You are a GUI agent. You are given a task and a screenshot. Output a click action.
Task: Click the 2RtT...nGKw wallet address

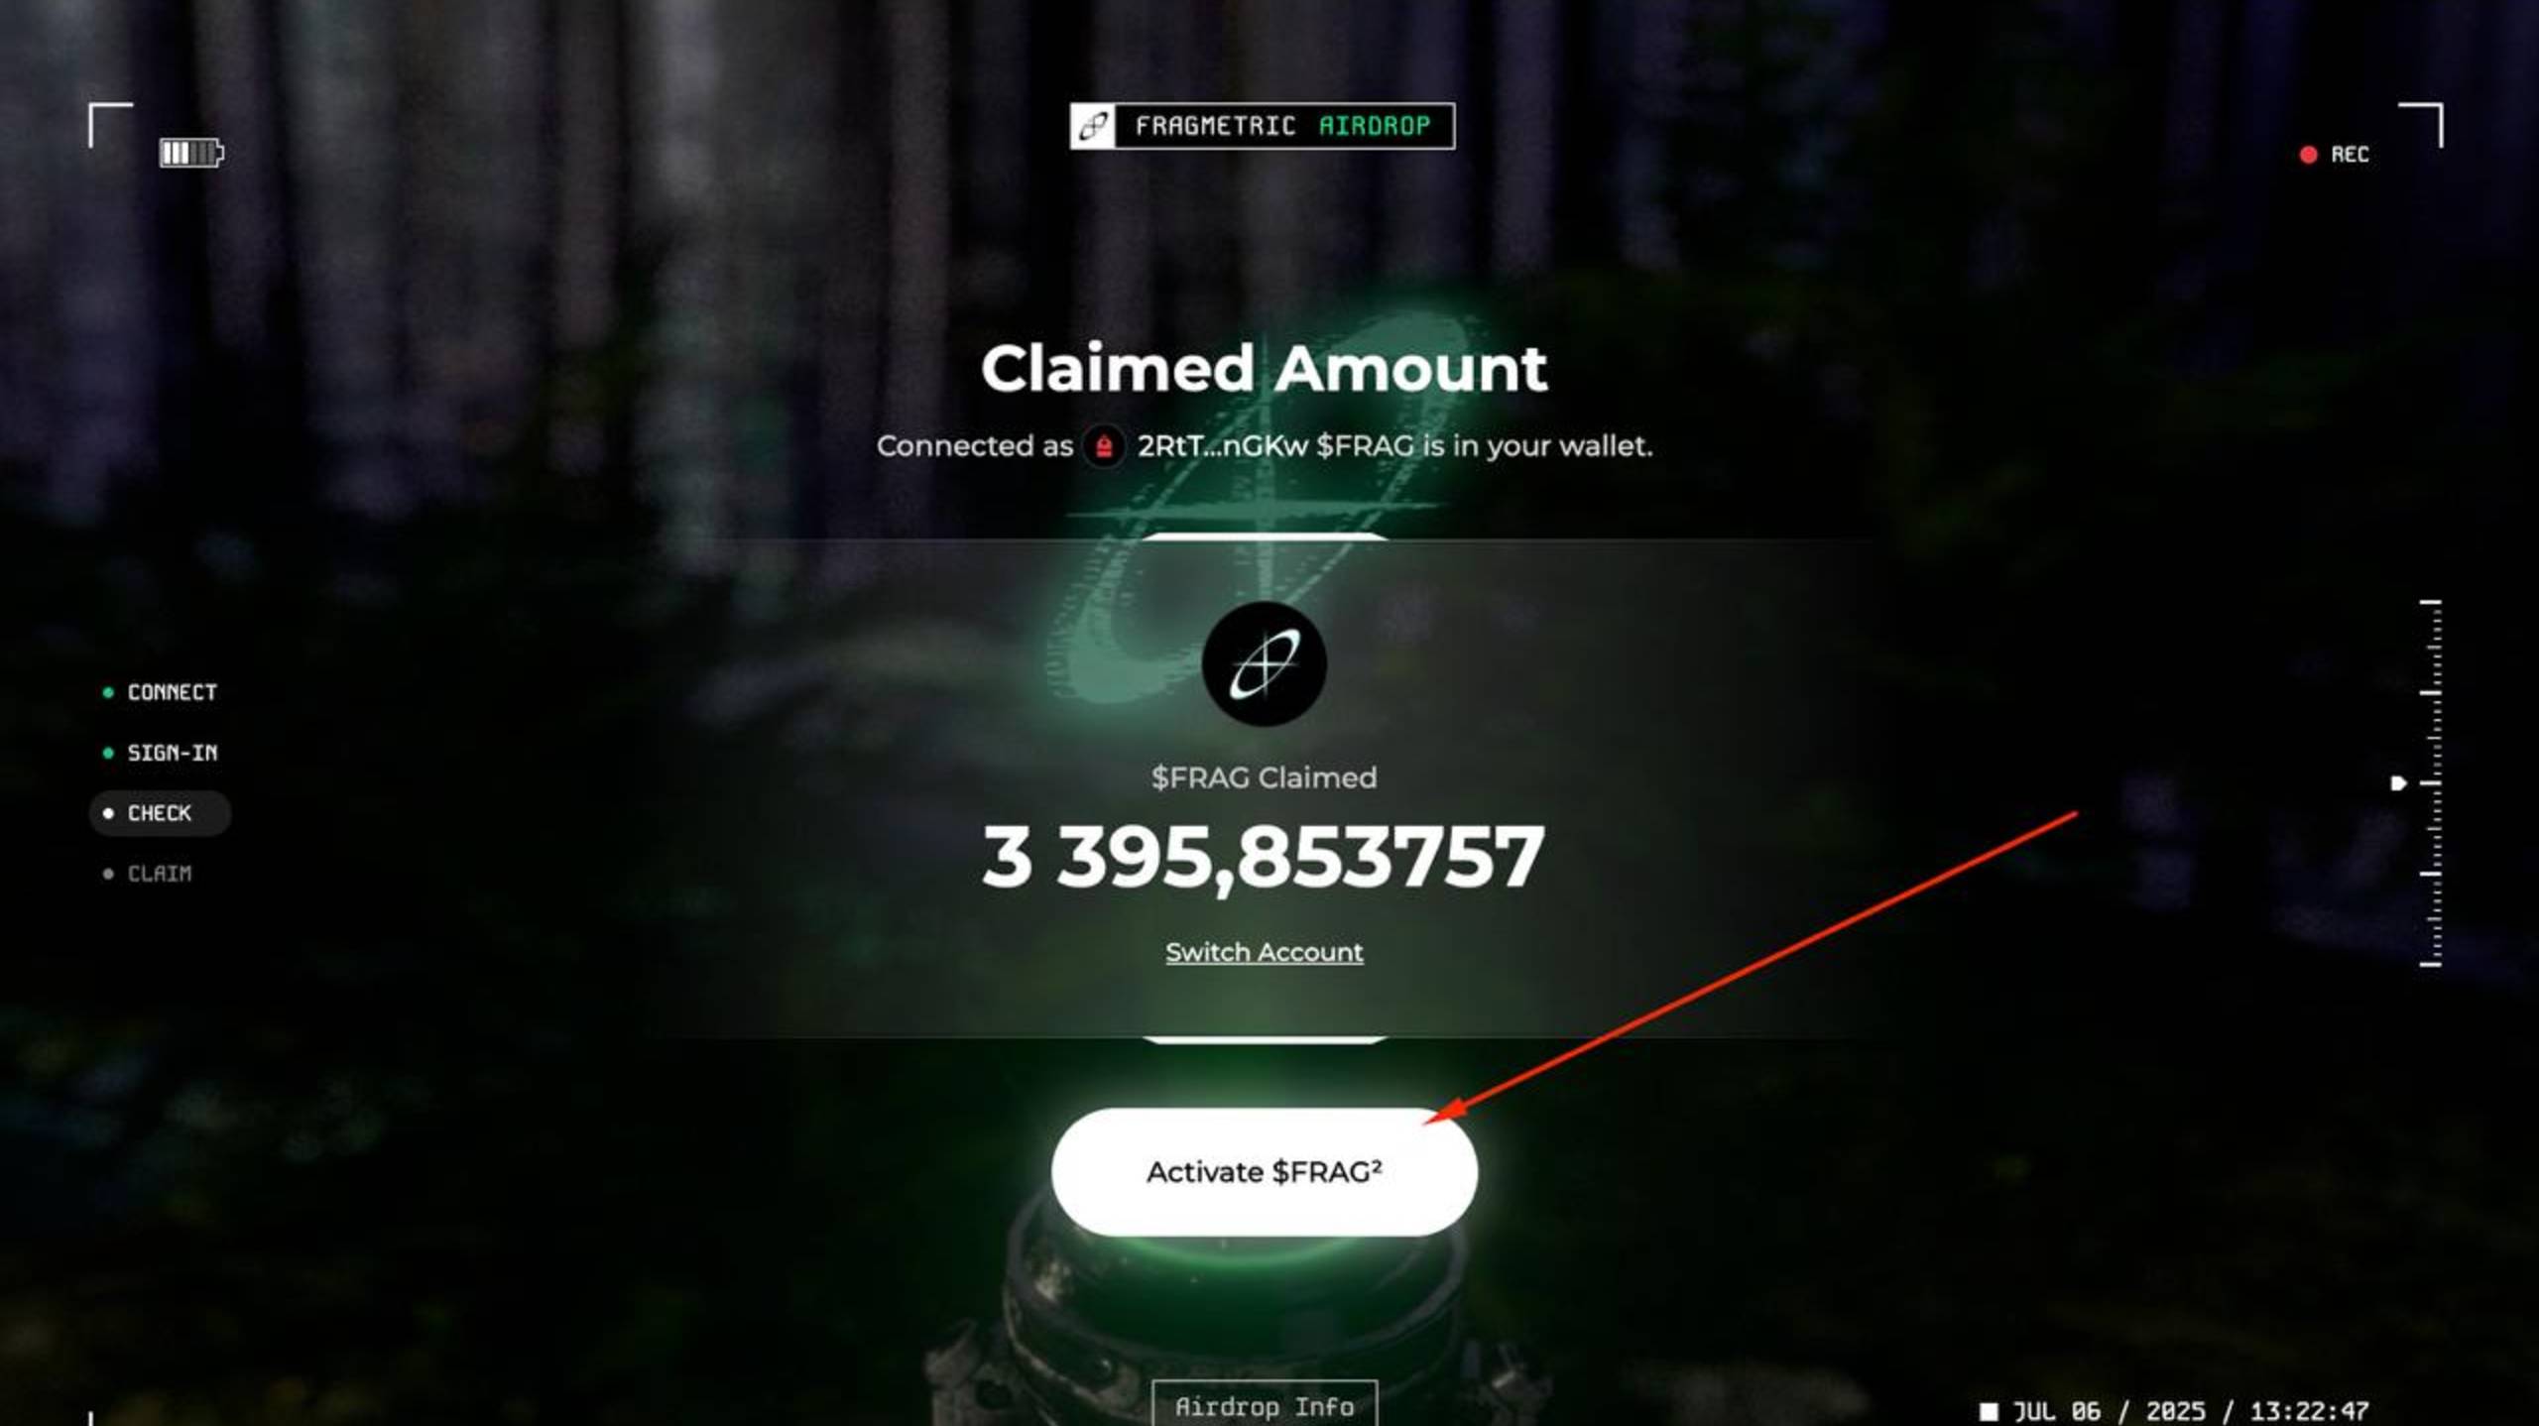pyautogui.click(x=1222, y=446)
